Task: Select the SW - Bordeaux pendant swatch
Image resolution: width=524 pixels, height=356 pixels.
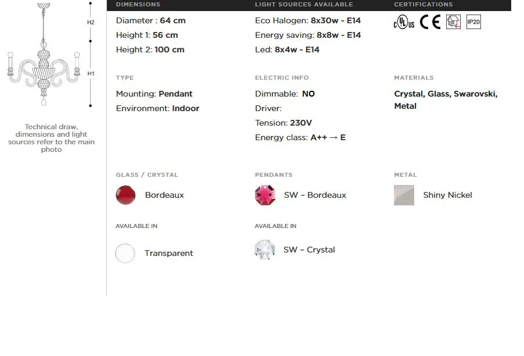Action: (x=265, y=195)
